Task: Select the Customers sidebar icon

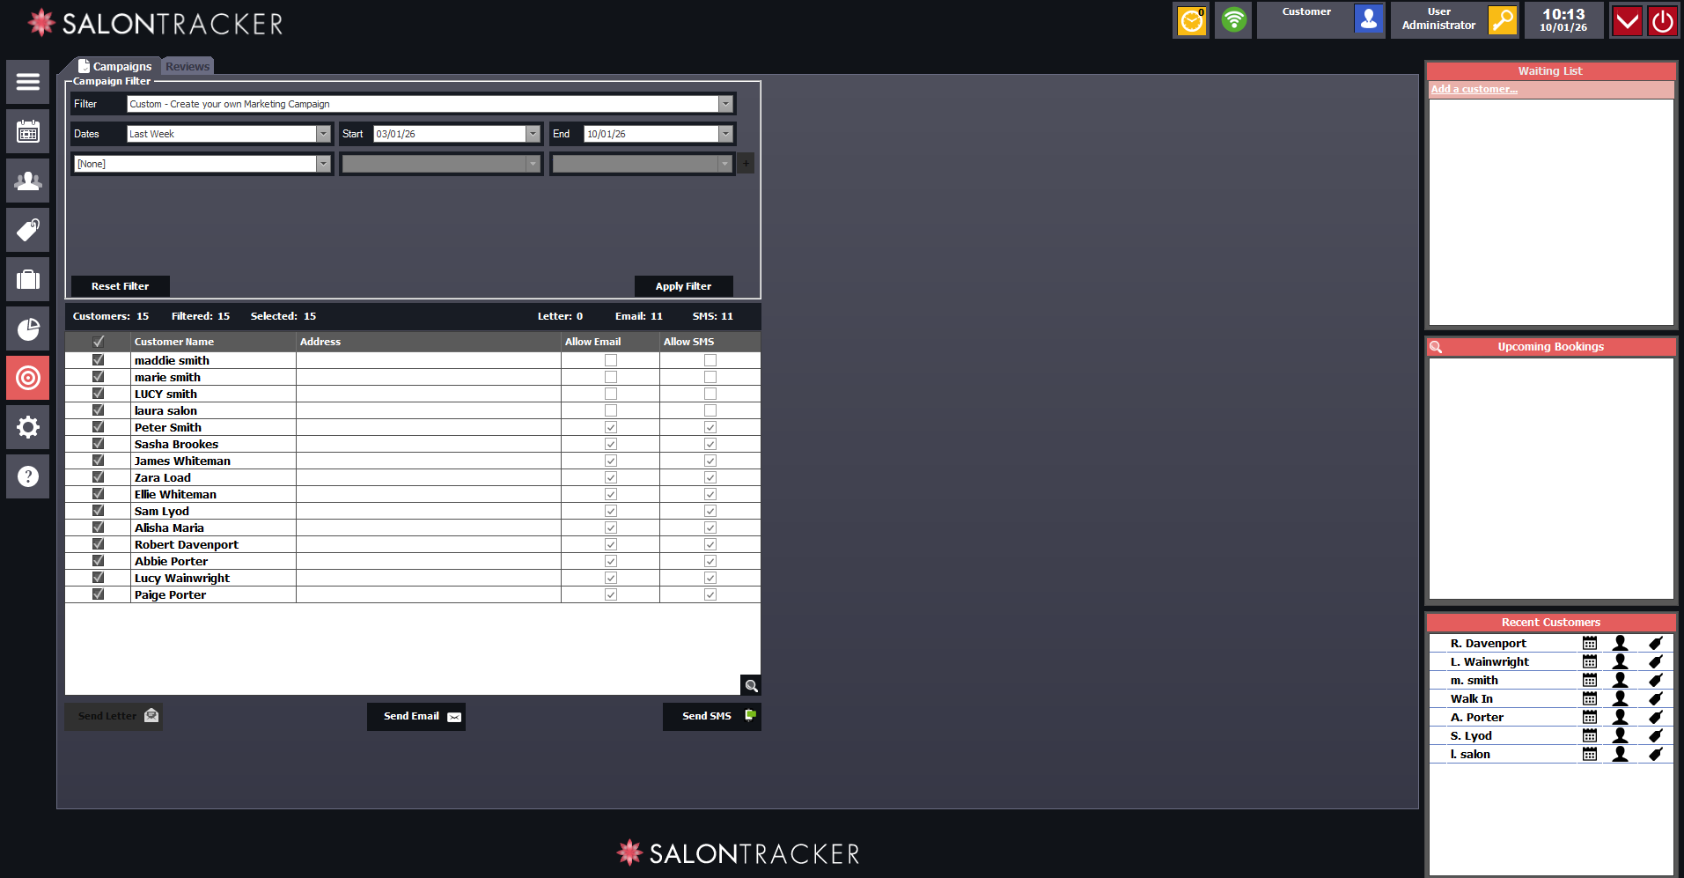Action: click(27, 181)
